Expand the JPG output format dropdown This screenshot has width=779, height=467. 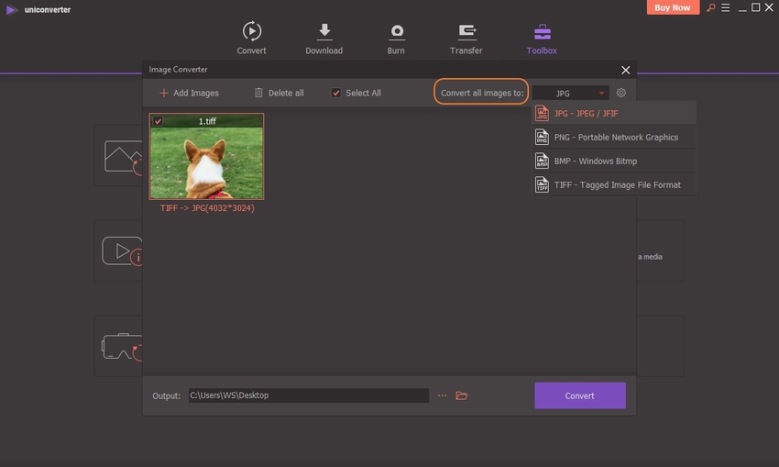tap(570, 93)
